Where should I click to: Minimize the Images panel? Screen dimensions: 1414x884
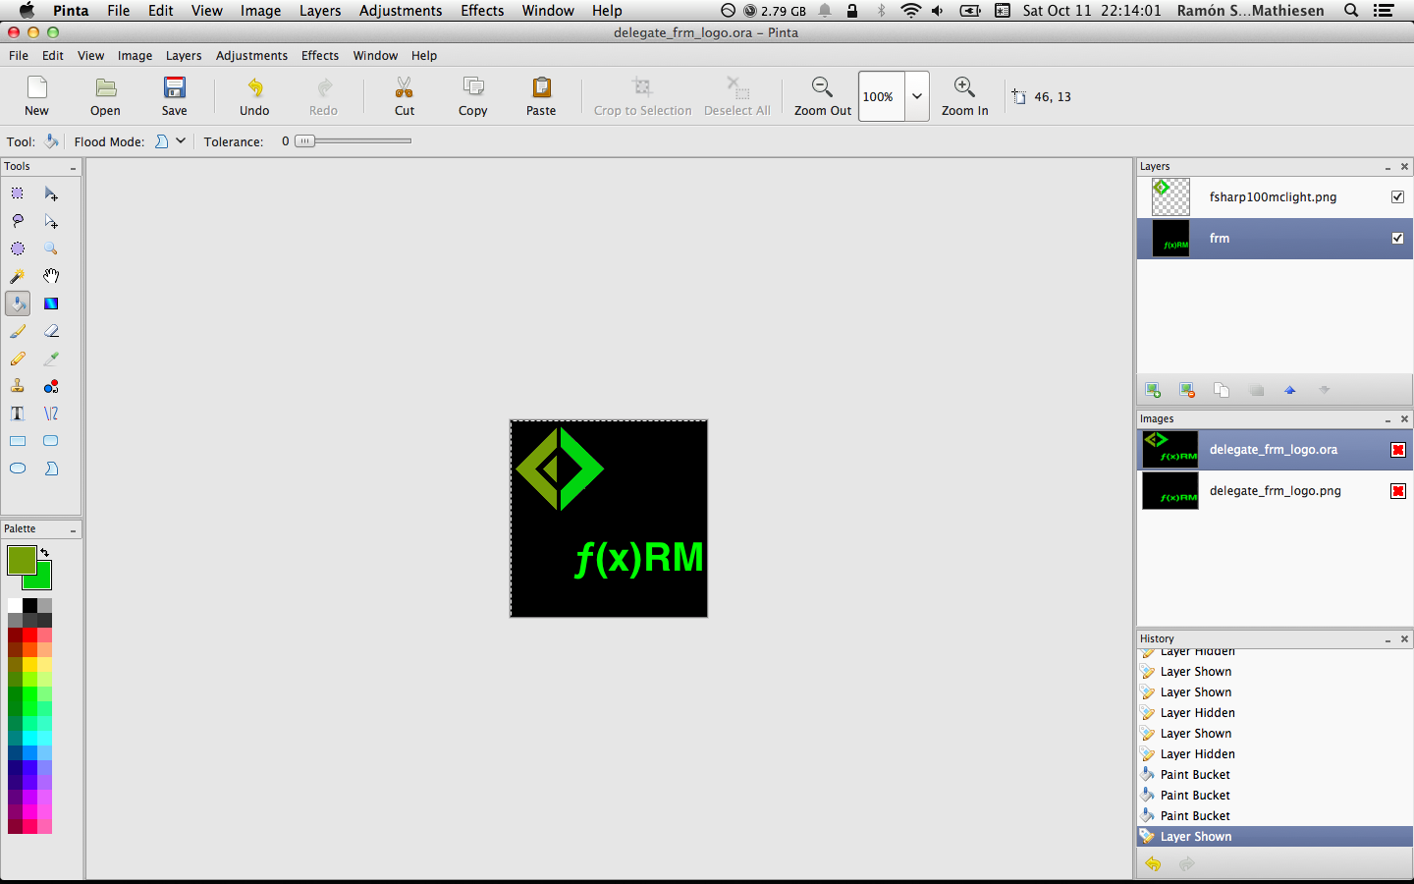tap(1387, 420)
